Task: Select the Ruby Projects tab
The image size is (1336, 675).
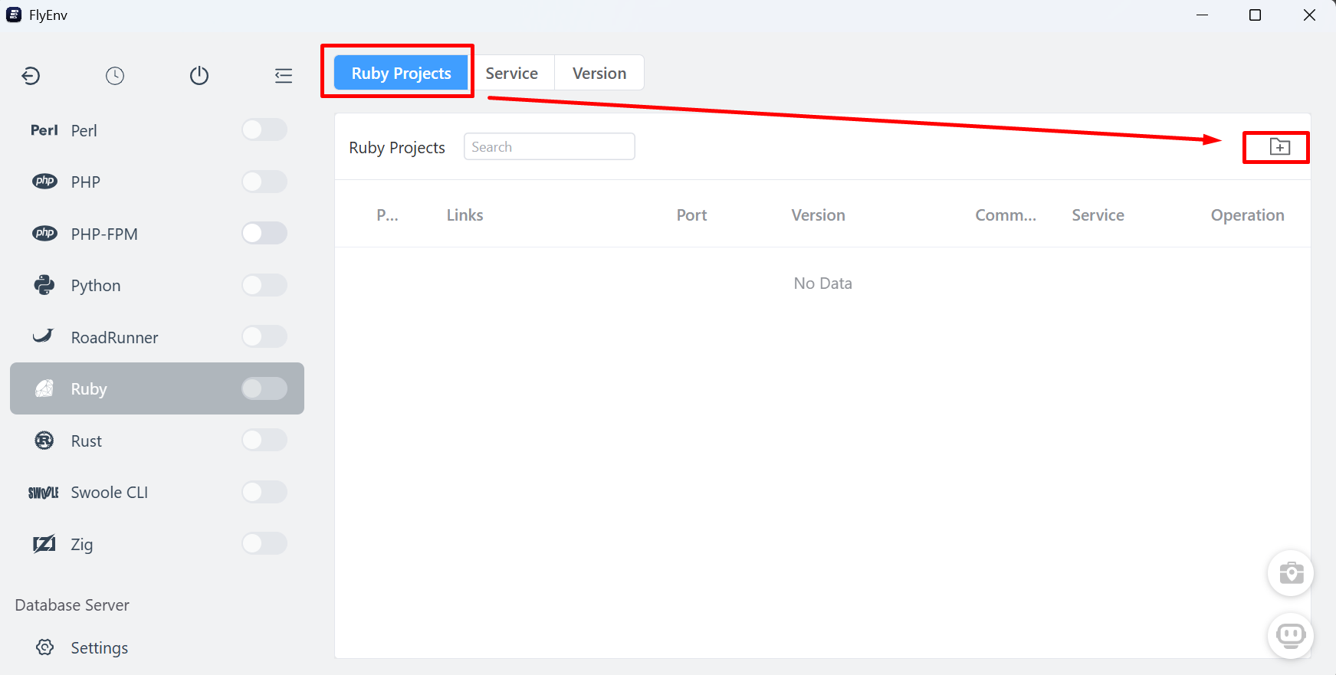Action: [x=401, y=73]
